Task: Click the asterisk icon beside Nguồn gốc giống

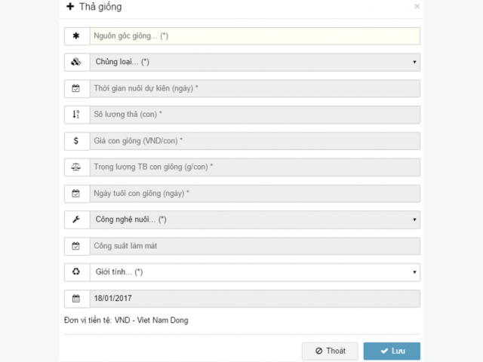Action: click(75, 35)
